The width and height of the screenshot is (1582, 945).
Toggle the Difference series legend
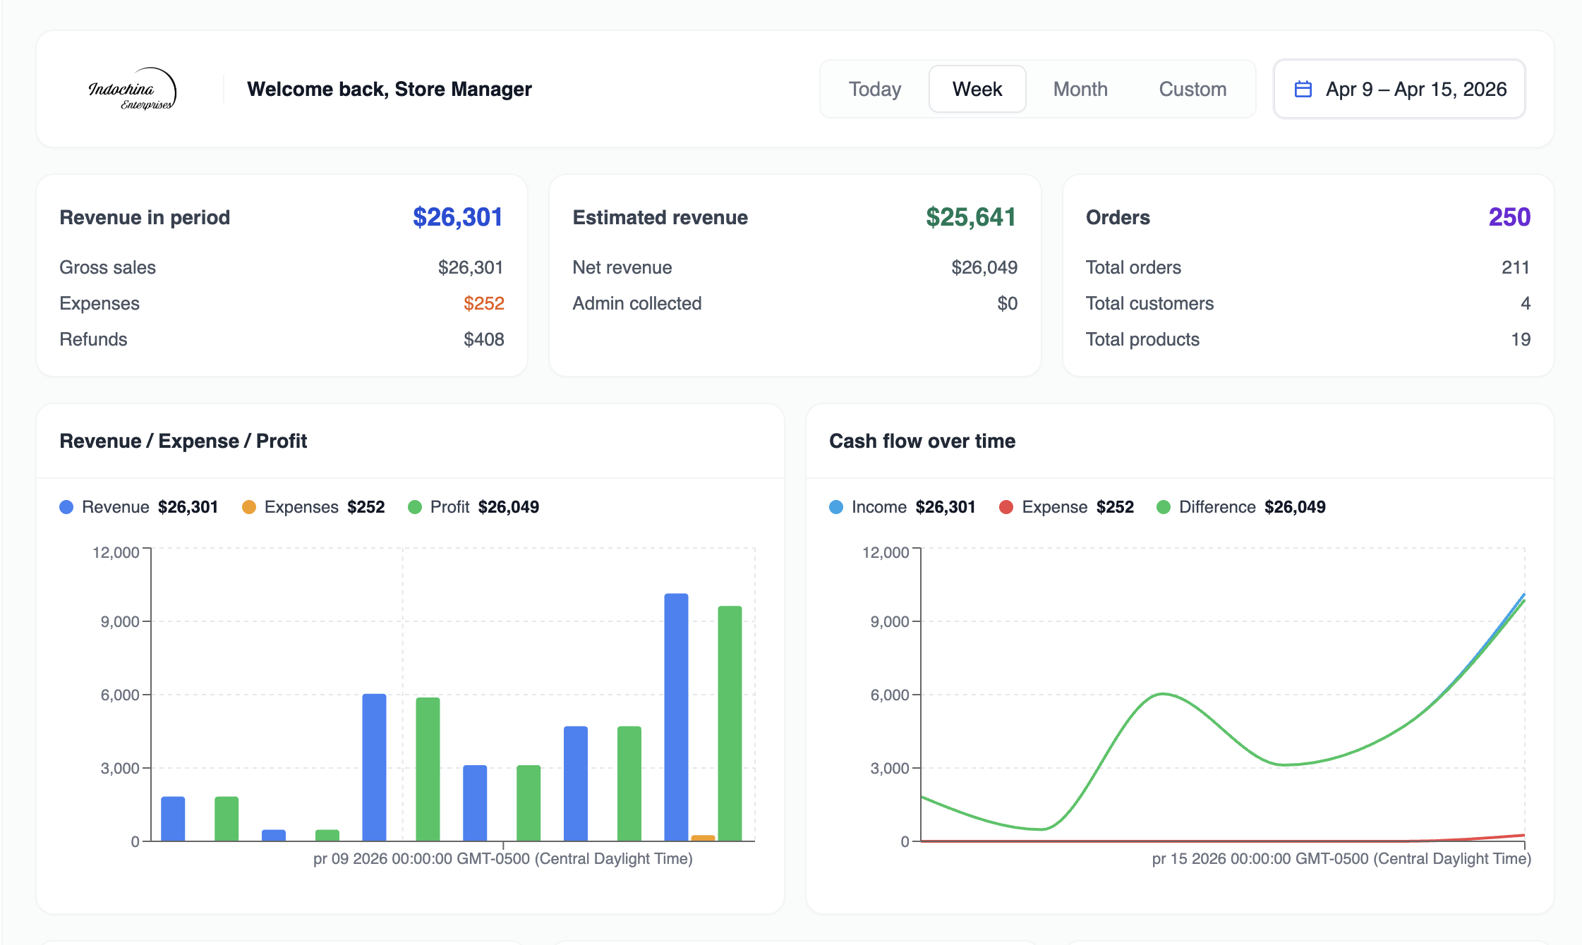coord(1216,507)
